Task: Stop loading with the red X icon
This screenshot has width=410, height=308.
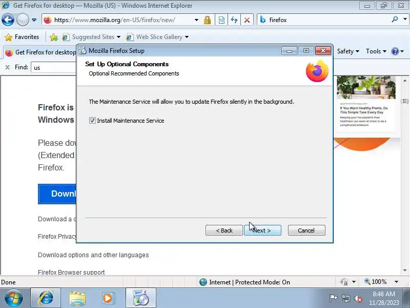Action: 247,20
